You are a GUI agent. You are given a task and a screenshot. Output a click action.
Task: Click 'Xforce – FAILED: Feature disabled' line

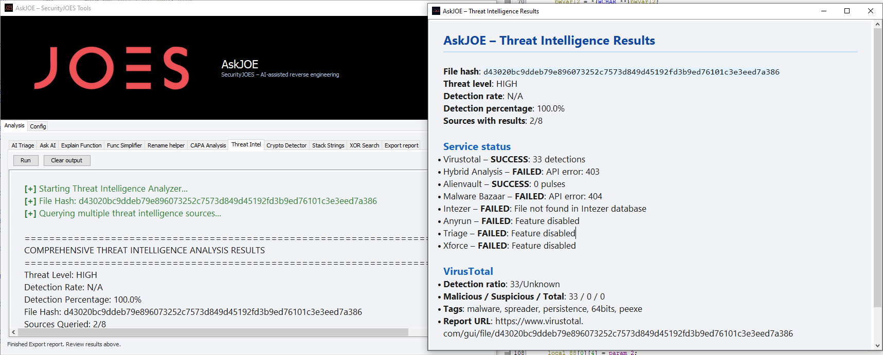click(x=510, y=246)
